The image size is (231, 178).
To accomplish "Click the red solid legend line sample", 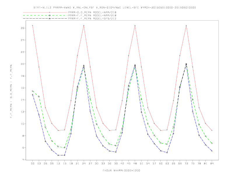I will pos(45,12).
